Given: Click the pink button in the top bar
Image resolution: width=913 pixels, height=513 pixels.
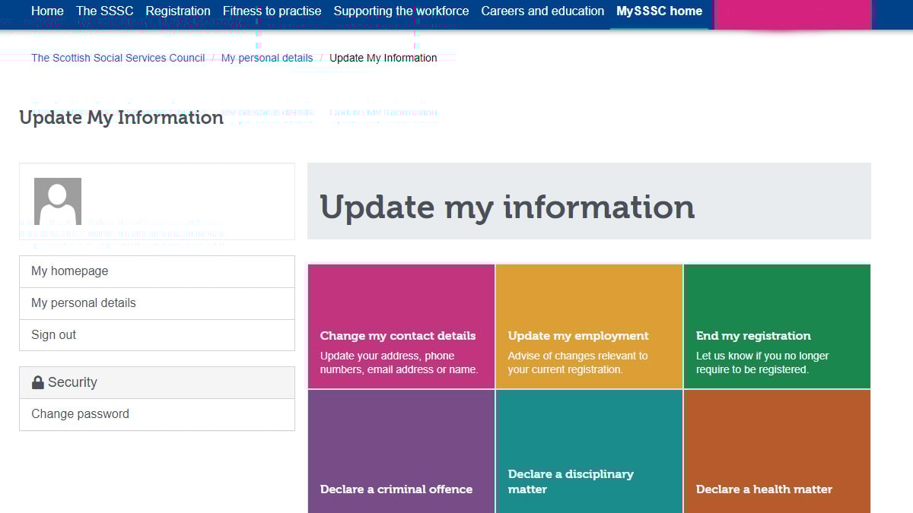Looking at the screenshot, I should point(793,14).
